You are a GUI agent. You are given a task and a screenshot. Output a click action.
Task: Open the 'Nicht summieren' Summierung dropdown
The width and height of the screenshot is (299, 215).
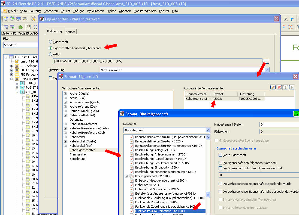coord(267,70)
